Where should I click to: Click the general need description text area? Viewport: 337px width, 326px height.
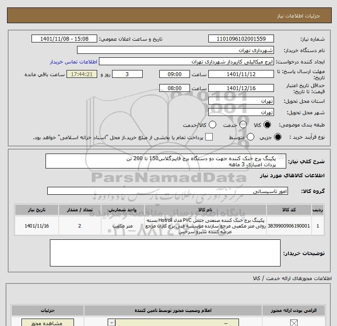point(166,161)
